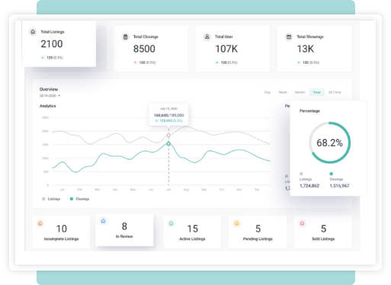
Task: Click the yellow house icon on Pending Listings
Action: [236, 223]
